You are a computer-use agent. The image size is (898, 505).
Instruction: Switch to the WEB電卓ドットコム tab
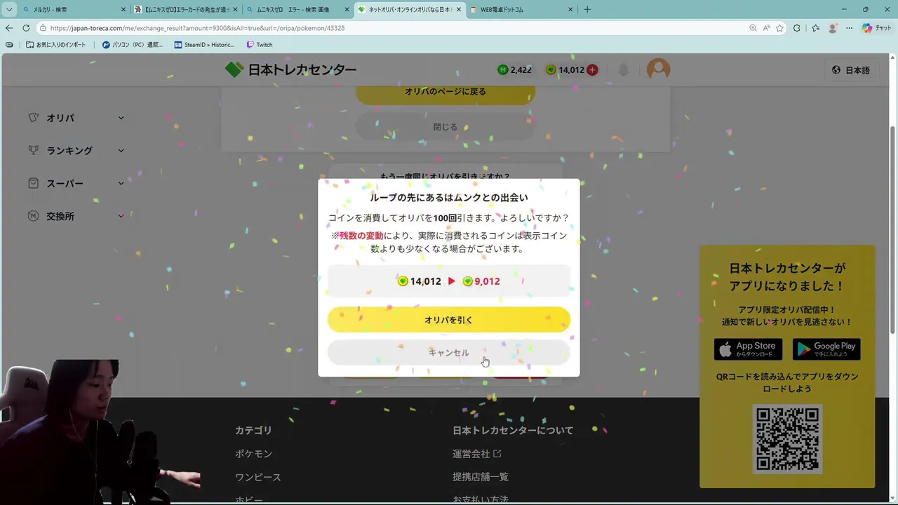click(x=521, y=10)
